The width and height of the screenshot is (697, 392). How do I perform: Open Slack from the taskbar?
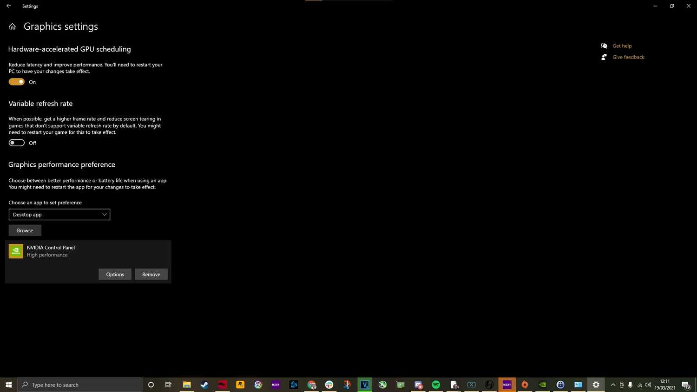[x=329, y=385]
